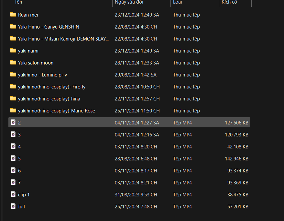Click the yukihiino - Lumine p+v folder icon

pyautogui.click(x=13, y=75)
